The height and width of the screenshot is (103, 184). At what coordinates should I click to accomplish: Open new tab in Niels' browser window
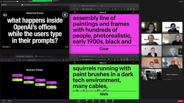click(x=102, y=56)
